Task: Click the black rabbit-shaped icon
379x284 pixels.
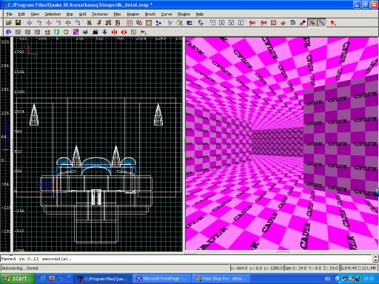Action: [x=95, y=32]
